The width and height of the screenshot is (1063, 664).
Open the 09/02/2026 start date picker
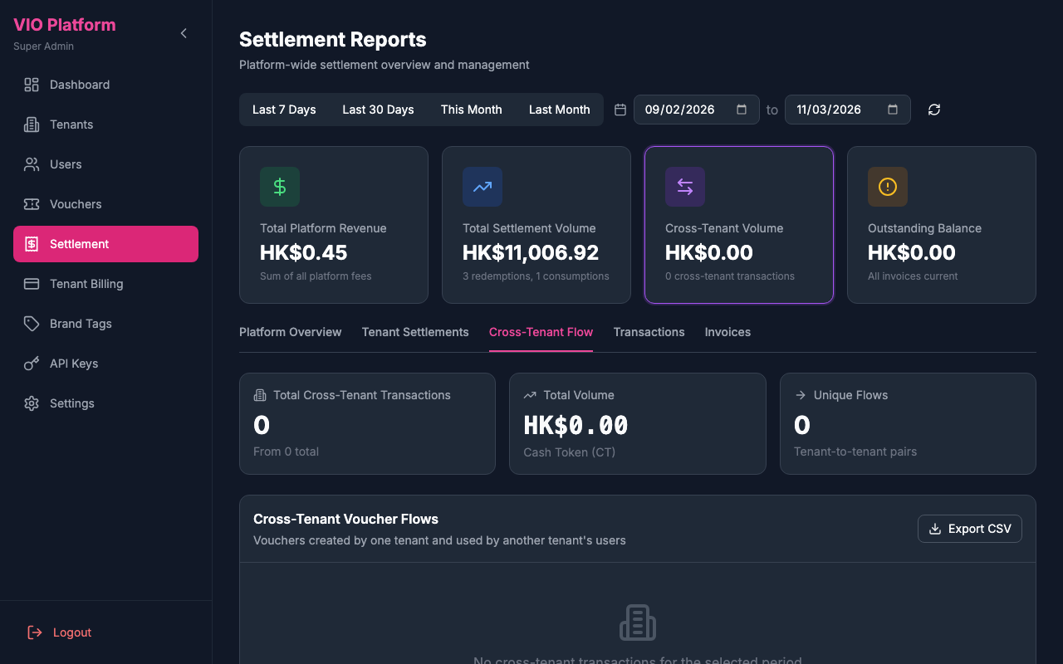[x=696, y=109]
